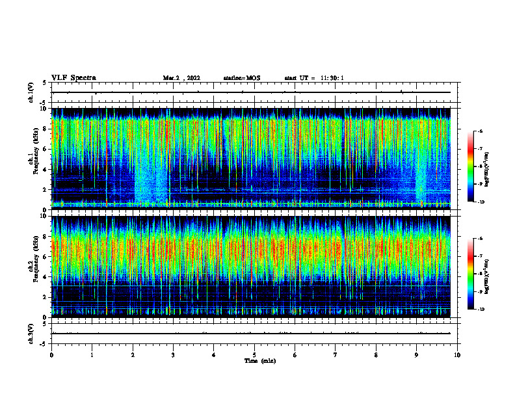Click the "6" kHz tick of ch.2 panel
Screen dimensions: 515x398
click(46, 257)
